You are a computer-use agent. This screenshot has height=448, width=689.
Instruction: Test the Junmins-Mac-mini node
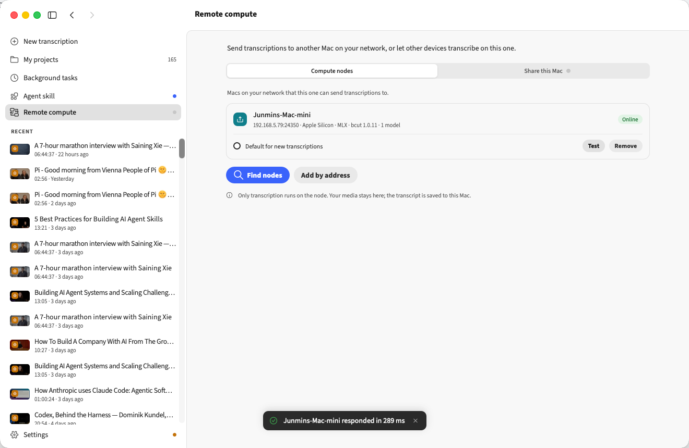[593, 146]
